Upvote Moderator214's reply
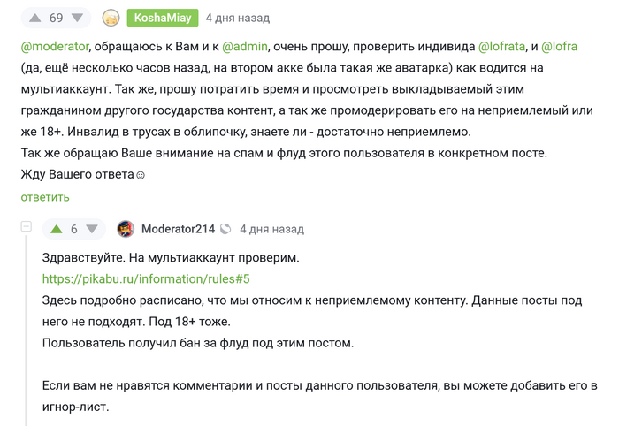The width and height of the screenshot is (619, 426). click(x=56, y=229)
